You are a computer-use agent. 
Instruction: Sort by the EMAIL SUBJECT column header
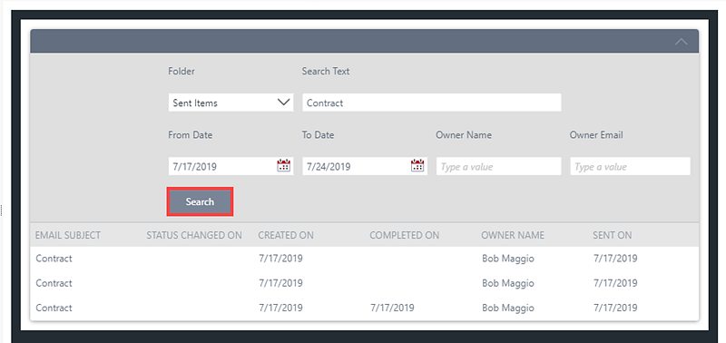point(68,235)
